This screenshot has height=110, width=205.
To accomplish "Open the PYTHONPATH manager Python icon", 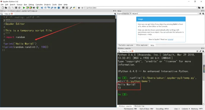I will (74, 8).
